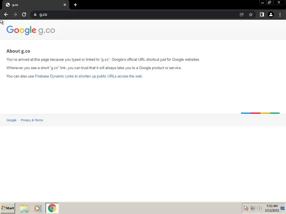Minimize the Chrome window

[263, 3]
